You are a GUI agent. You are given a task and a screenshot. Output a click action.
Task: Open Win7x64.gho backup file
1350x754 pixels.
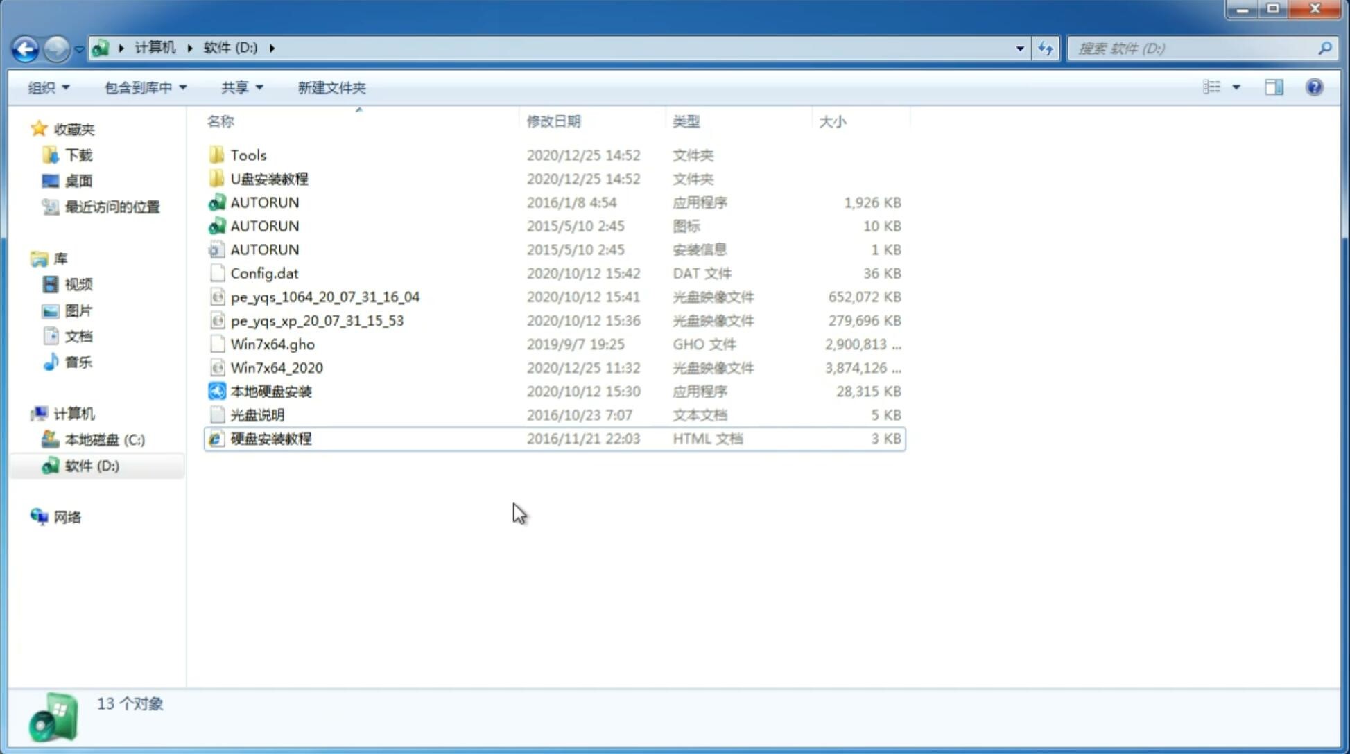click(x=272, y=344)
